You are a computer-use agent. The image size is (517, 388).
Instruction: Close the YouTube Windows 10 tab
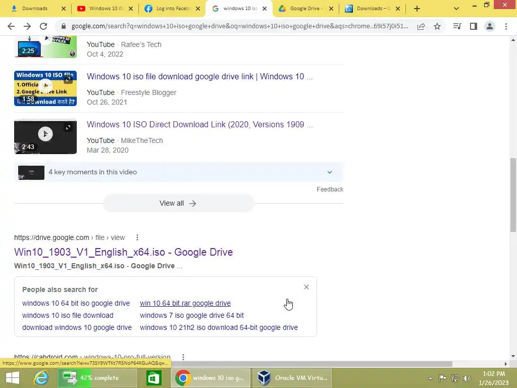point(131,9)
